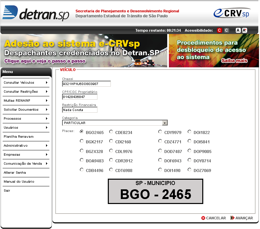Open Planilha Renavam menu item

26,137
